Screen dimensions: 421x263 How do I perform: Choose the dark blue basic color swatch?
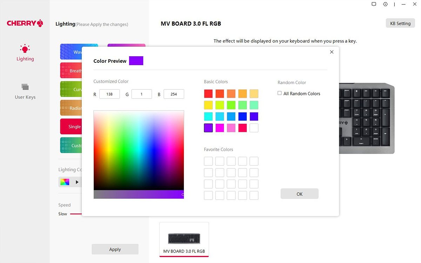pyautogui.click(x=242, y=116)
